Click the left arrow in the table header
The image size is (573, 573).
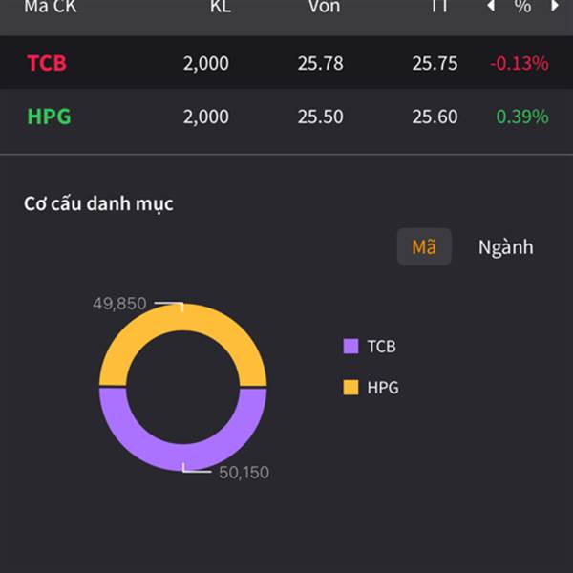point(492,6)
